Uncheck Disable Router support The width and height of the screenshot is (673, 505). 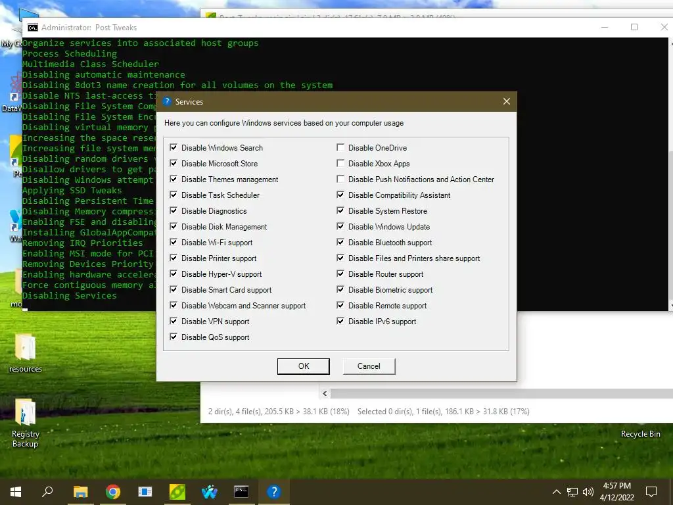(x=340, y=274)
